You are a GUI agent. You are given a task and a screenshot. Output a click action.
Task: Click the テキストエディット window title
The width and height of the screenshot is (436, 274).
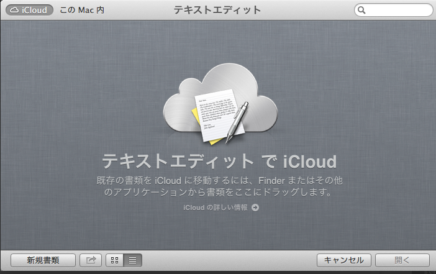click(x=217, y=10)
